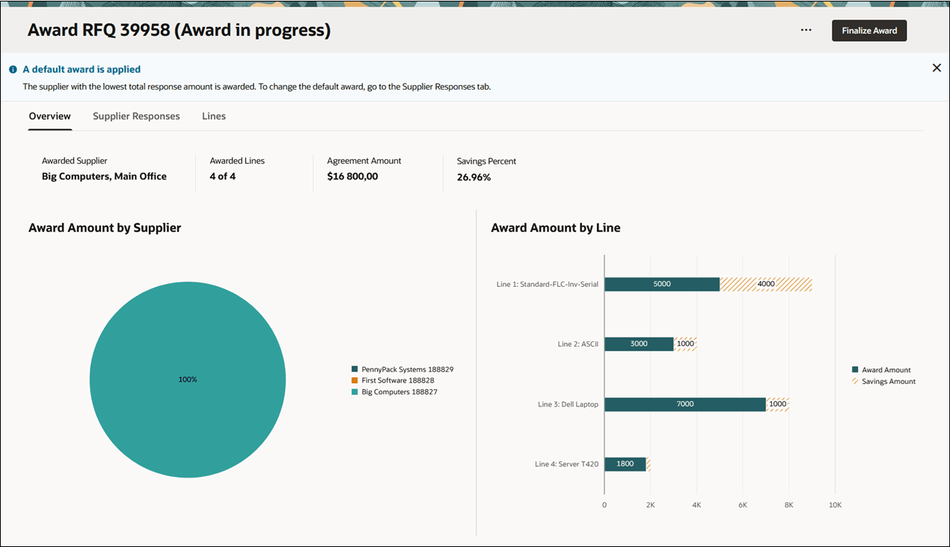Click the Agreement Amount value $16 800,00

coord(352,176)
